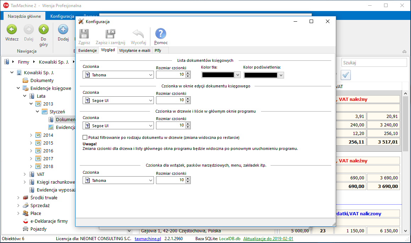Image resolution: width=411 pixels, height=243 pixels.
Task: Open Tahoma font dropdown for document list
Action: [151, 75]
